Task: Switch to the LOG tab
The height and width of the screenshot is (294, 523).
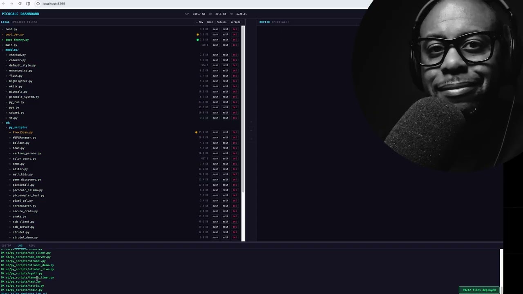Action: (20, 245)
